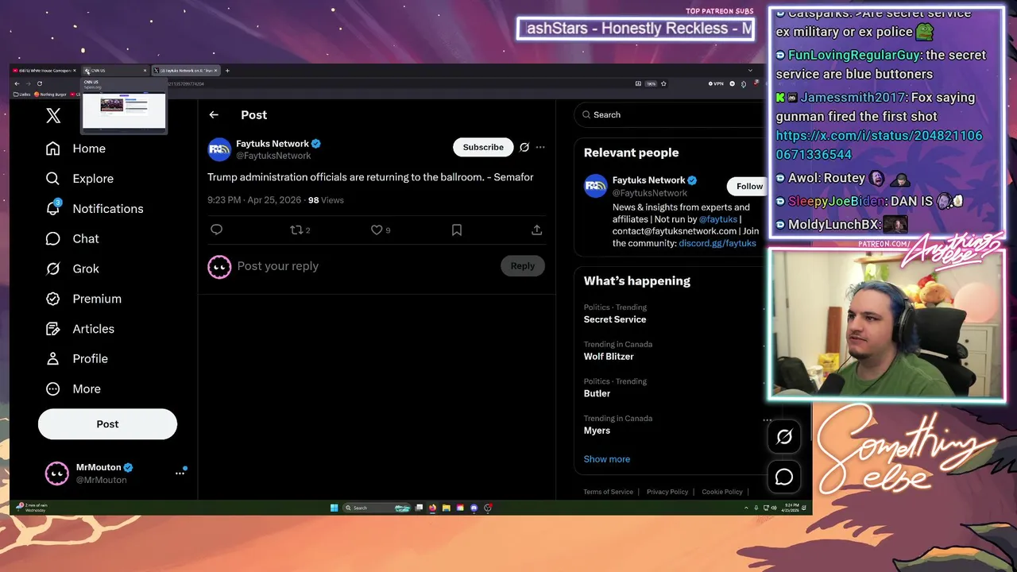Viewport: 1017px width, 572px height.
Task: Bookmark the Faytuks Network post
Action: click(457, 230)
